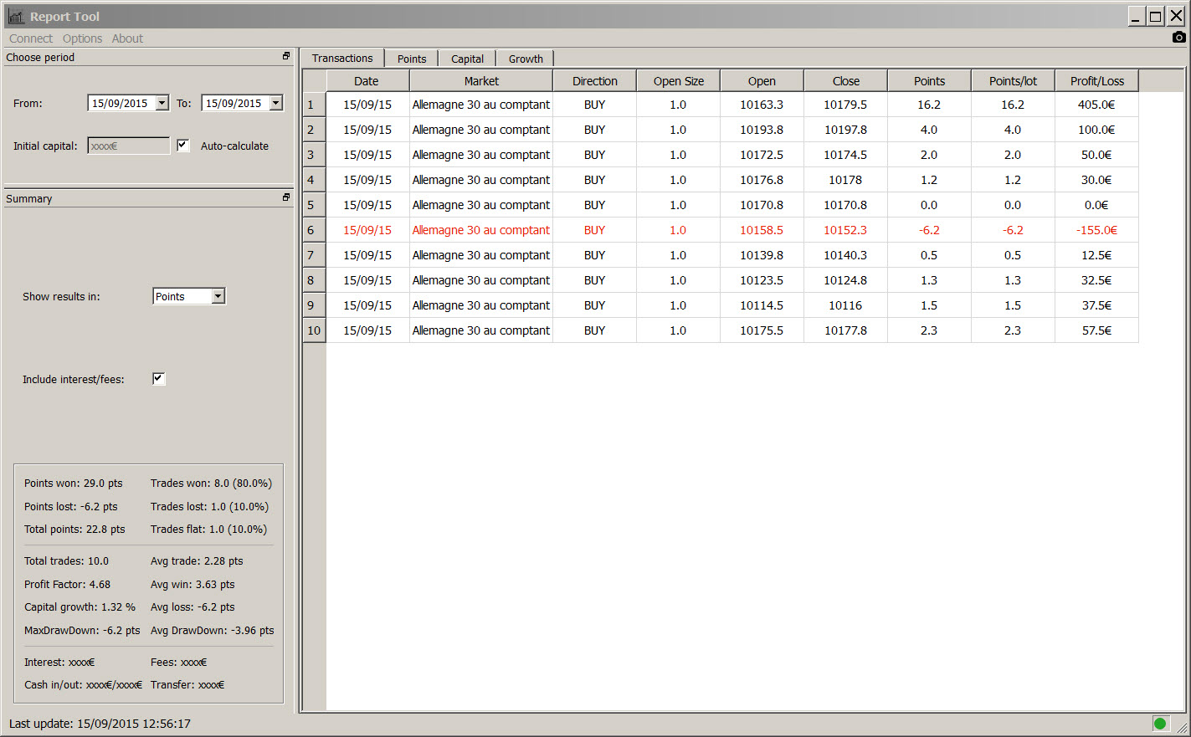The height and width of the screenshot is (737, 1191).
Task: Undock the Choose period panel
Action: coord(286,56)
